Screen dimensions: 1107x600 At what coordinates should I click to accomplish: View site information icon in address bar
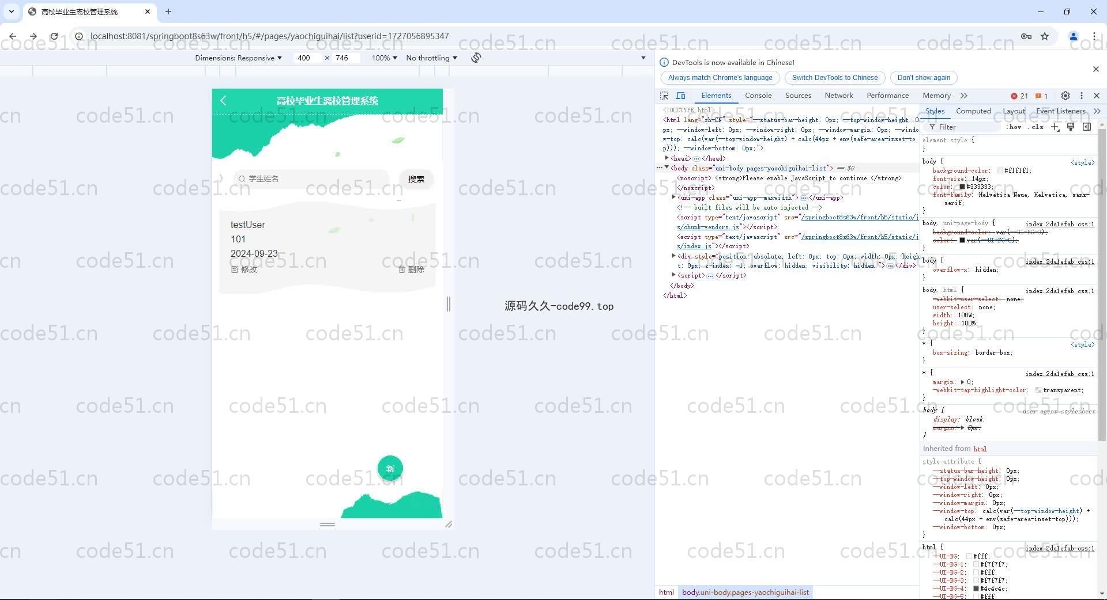click(x=79, y=36)
